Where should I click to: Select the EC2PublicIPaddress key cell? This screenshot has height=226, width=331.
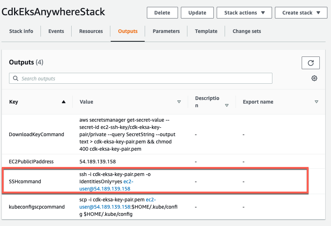point(31,162)
